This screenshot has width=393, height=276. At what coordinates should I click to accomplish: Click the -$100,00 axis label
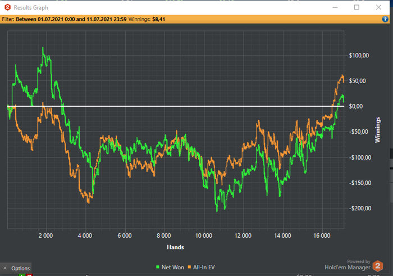click(x=360, y=157)
